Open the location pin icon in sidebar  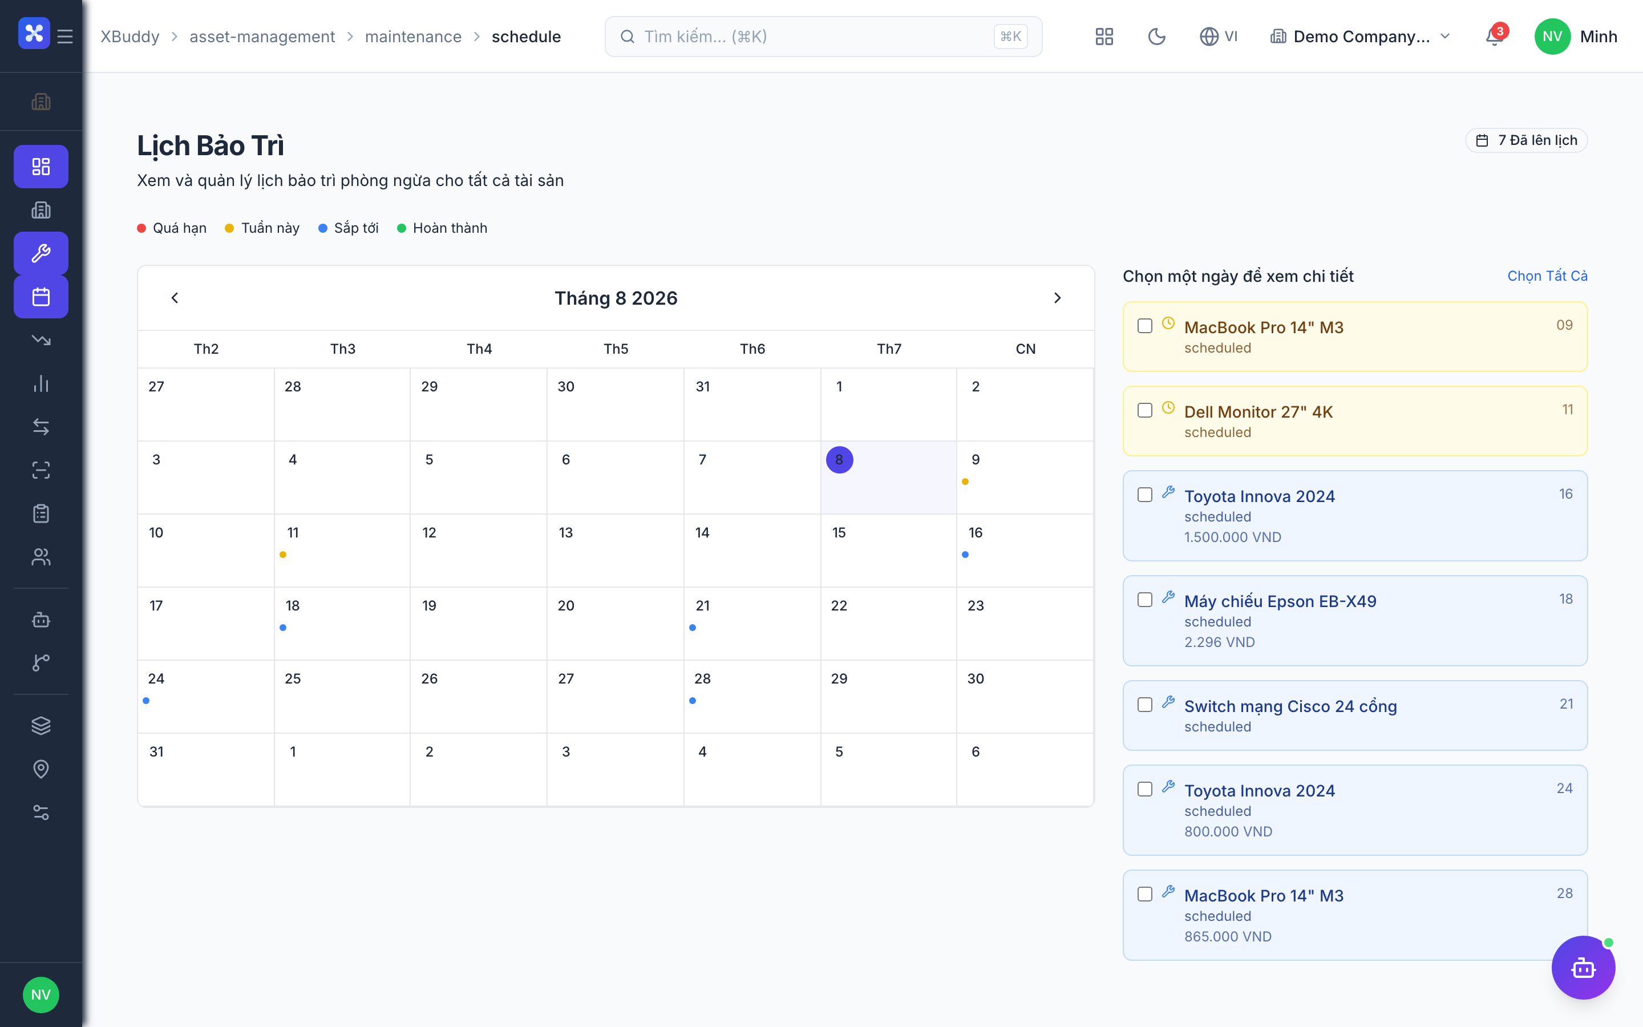pos(41,770)
